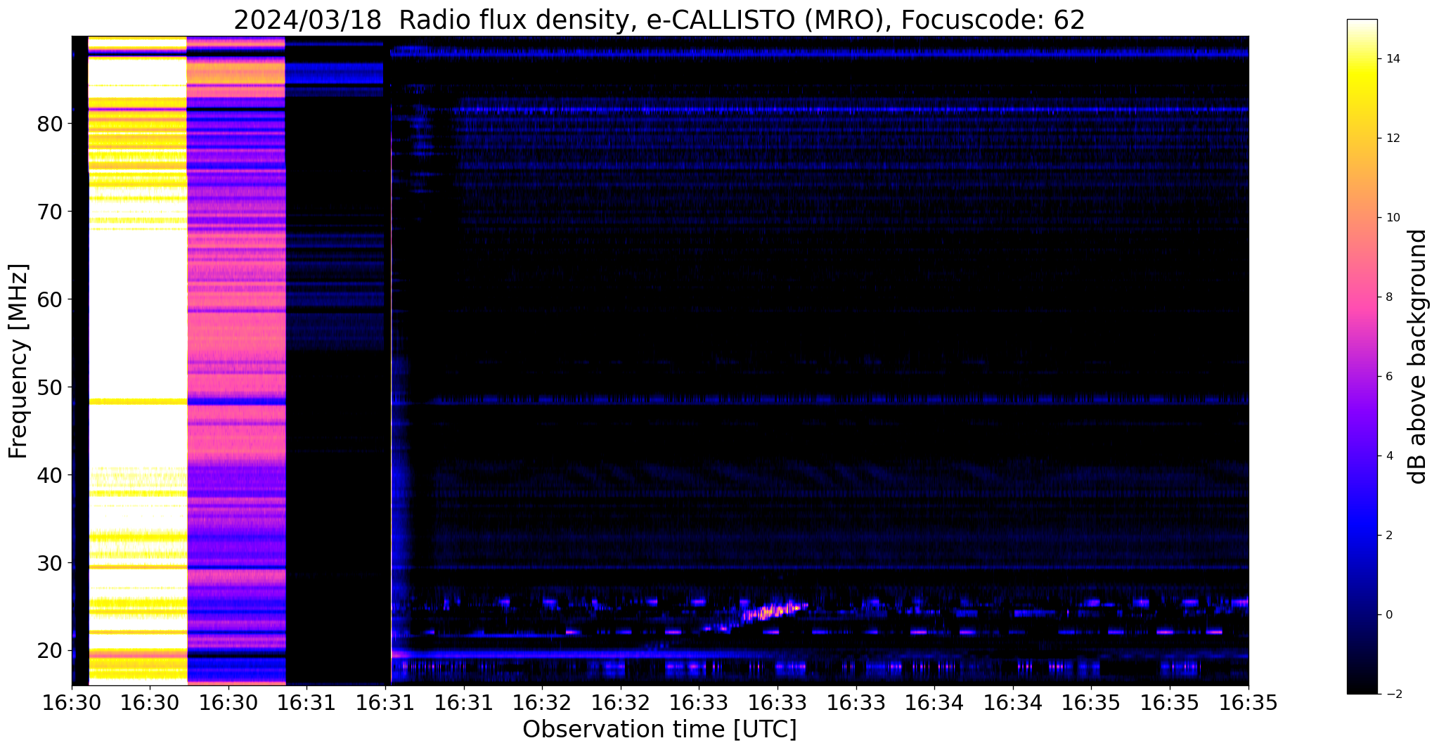This screenshot has width=1439, height=750.
Task: Click the "dB above background" colorbar label
Action: tap(1418, 356)
